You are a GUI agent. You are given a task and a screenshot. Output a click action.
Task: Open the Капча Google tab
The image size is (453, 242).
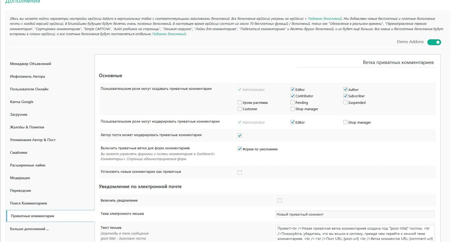(22, 102)
